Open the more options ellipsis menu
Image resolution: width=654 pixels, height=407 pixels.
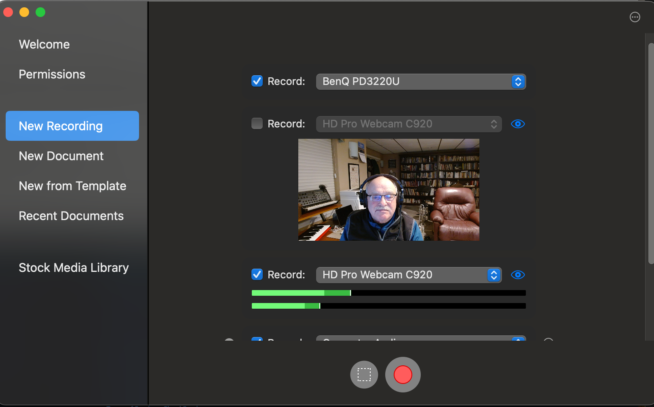point(635,17)
